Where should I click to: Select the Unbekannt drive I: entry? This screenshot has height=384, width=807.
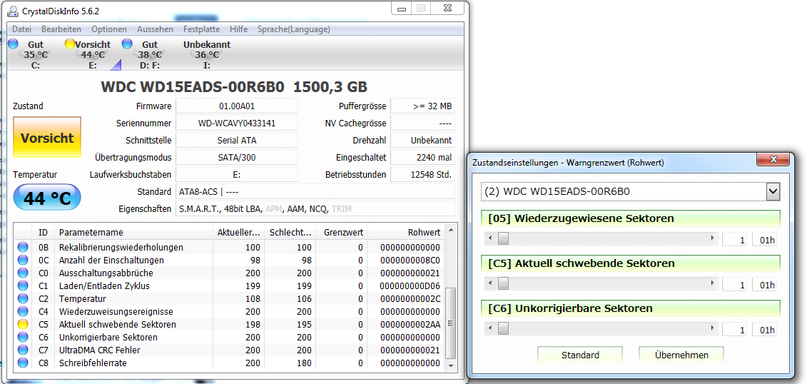pos(207,54)
